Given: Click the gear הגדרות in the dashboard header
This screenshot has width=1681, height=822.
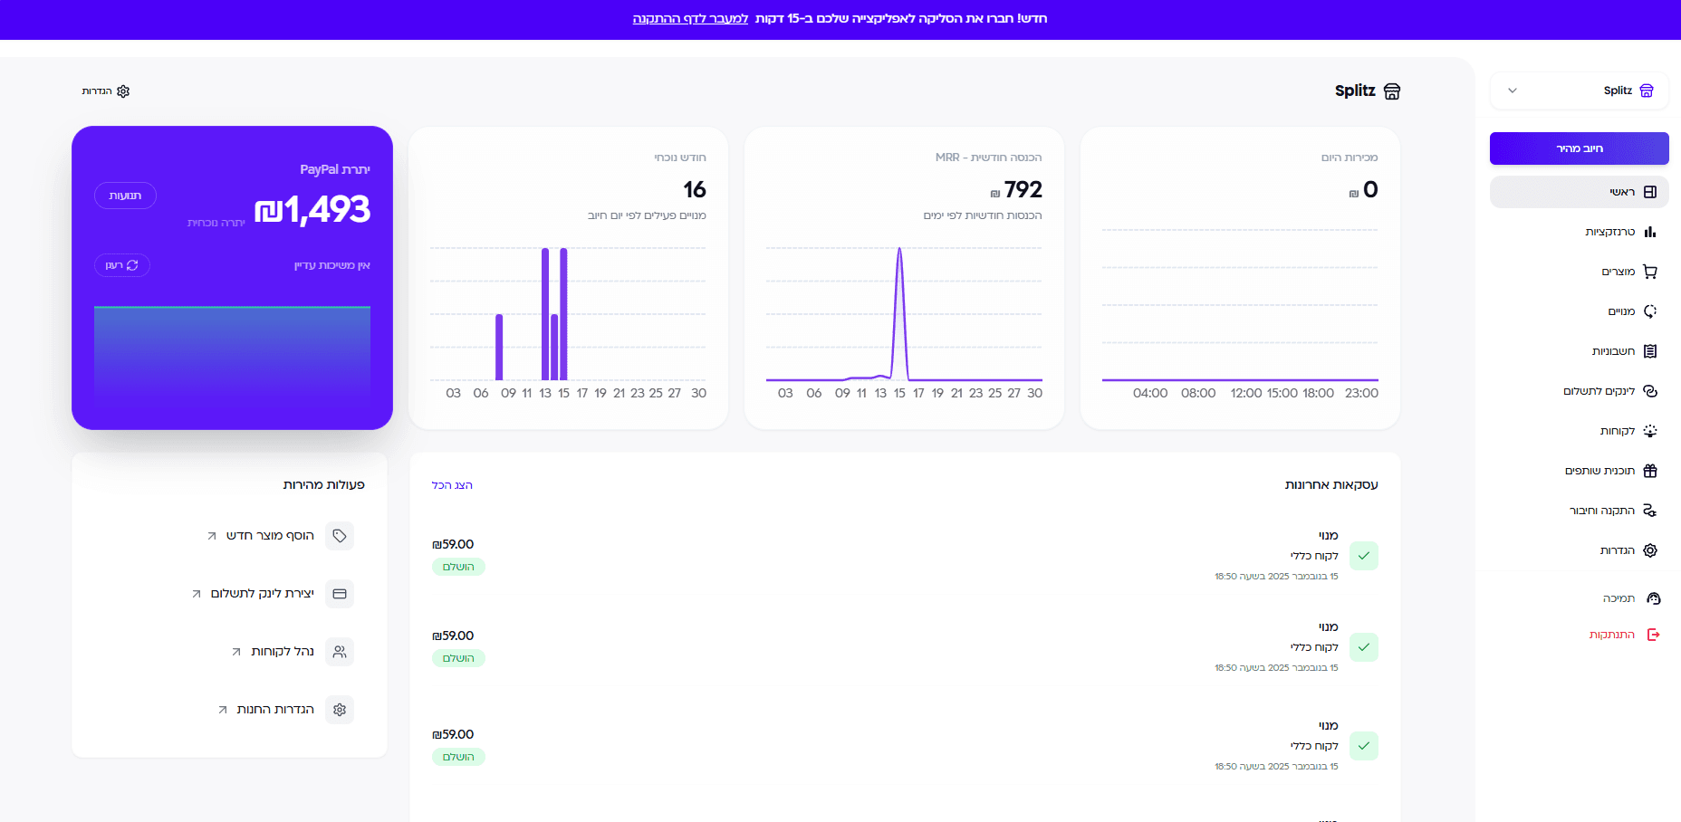Looking at the screenshot, I should coord(107,91).
